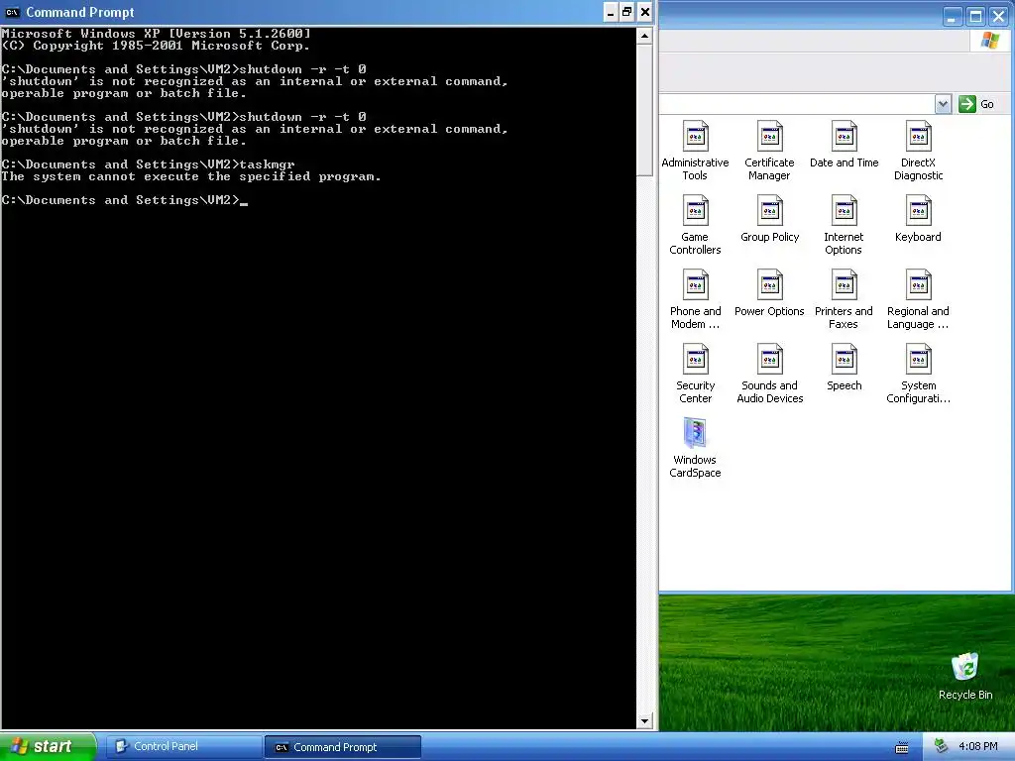Open Game Controllers icon
The height and width of the screenshot is (761, 1015).
695,225
